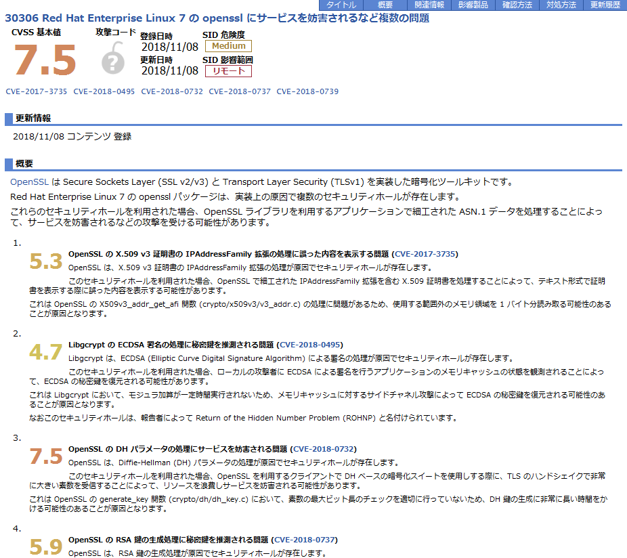This screenshot has width=627, height=558.
Task: Click the sentence mentioning Return of the Hidden Number Problem
Action: (x=243, y=418)
